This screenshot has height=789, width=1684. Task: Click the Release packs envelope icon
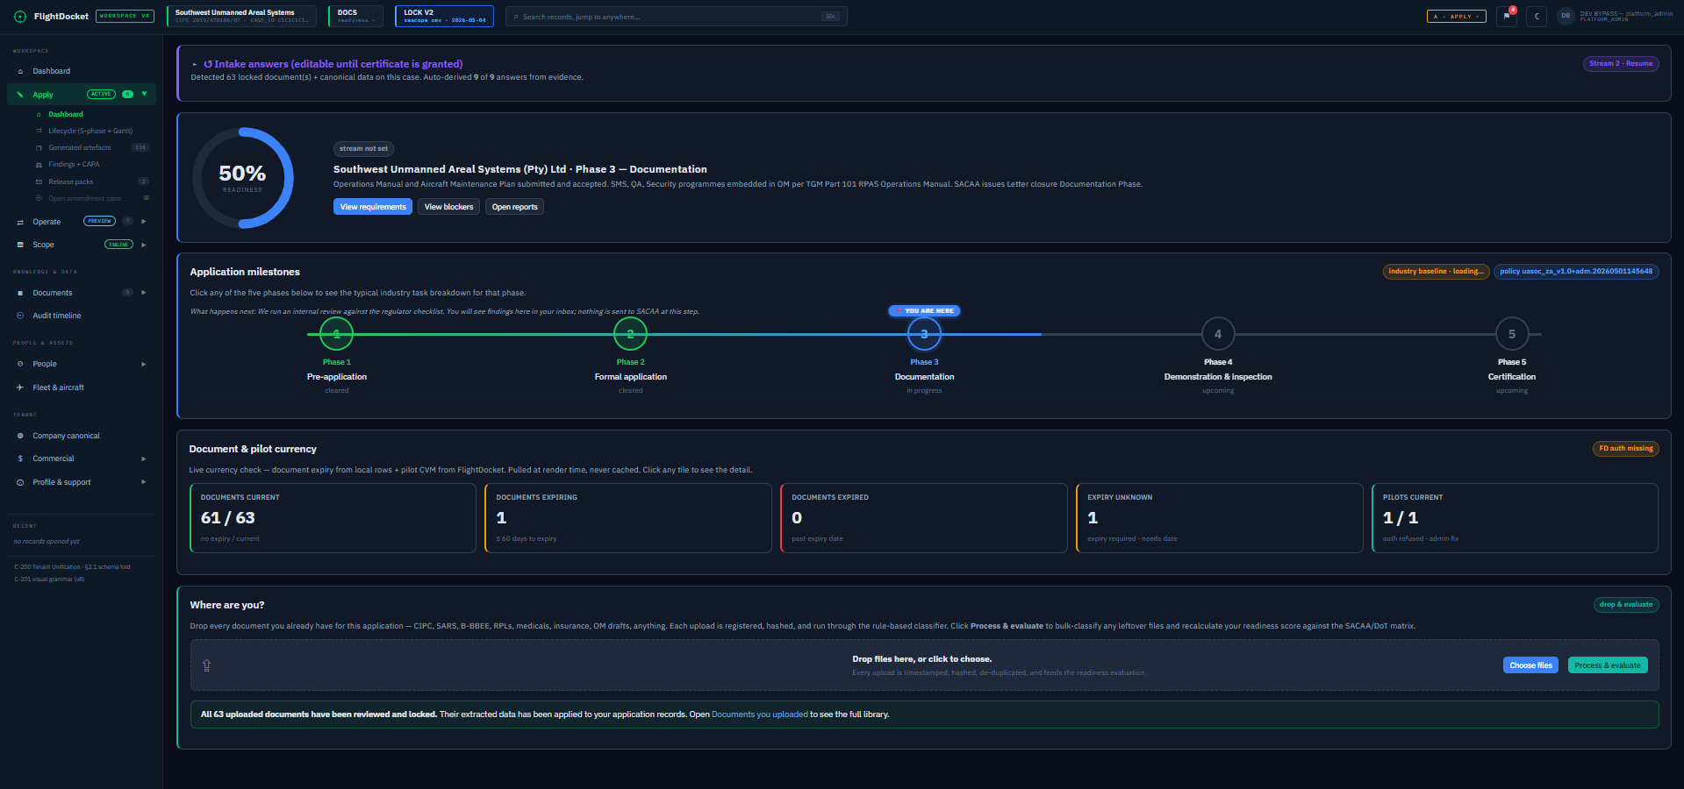click(x=39, y=181)
